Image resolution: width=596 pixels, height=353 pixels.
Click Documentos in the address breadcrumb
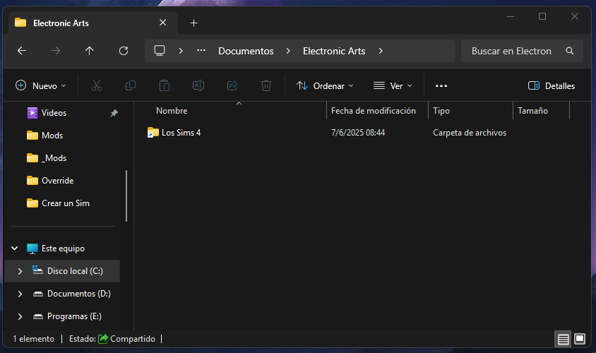pos(246,51)
